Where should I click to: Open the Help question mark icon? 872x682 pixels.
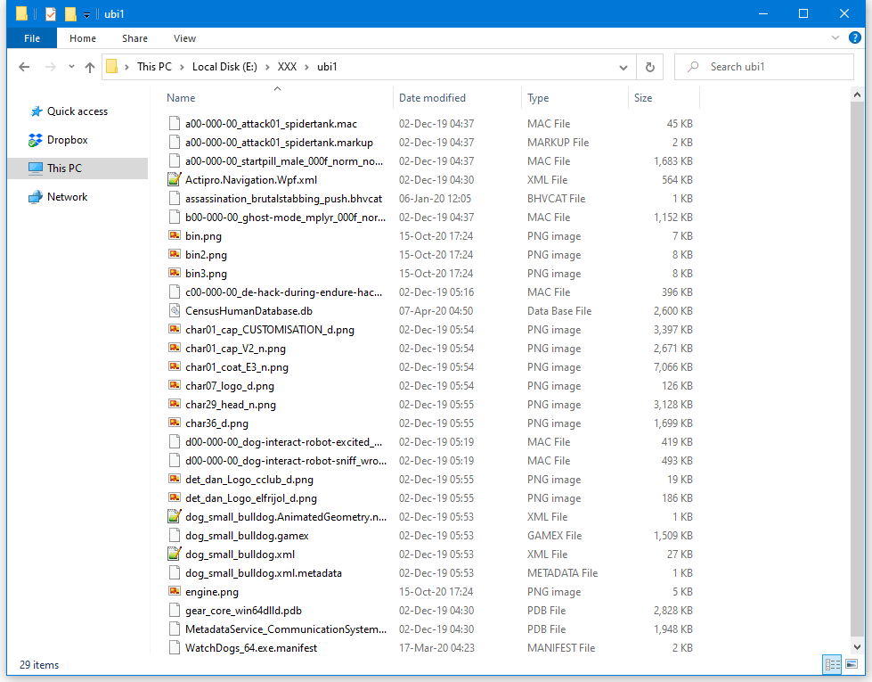coord(855,38)
